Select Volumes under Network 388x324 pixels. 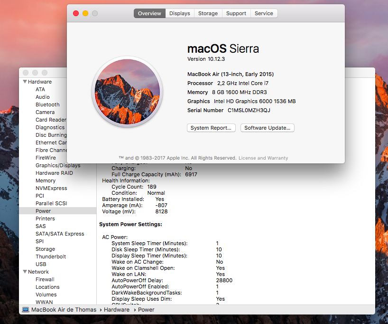pos(46,295)
